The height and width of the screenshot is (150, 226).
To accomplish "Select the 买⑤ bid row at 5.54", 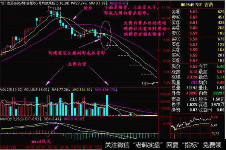I will tap(198, 60).
